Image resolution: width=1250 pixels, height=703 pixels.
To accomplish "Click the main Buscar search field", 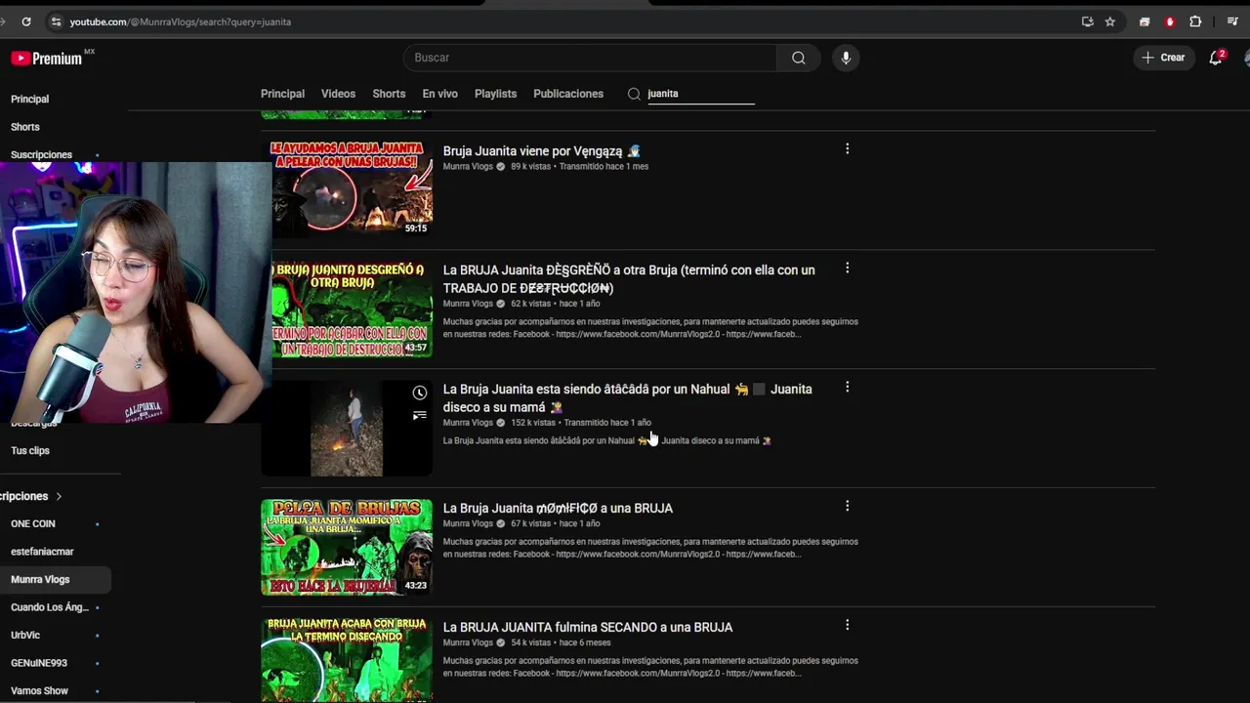I will click(x=590, y=58).
